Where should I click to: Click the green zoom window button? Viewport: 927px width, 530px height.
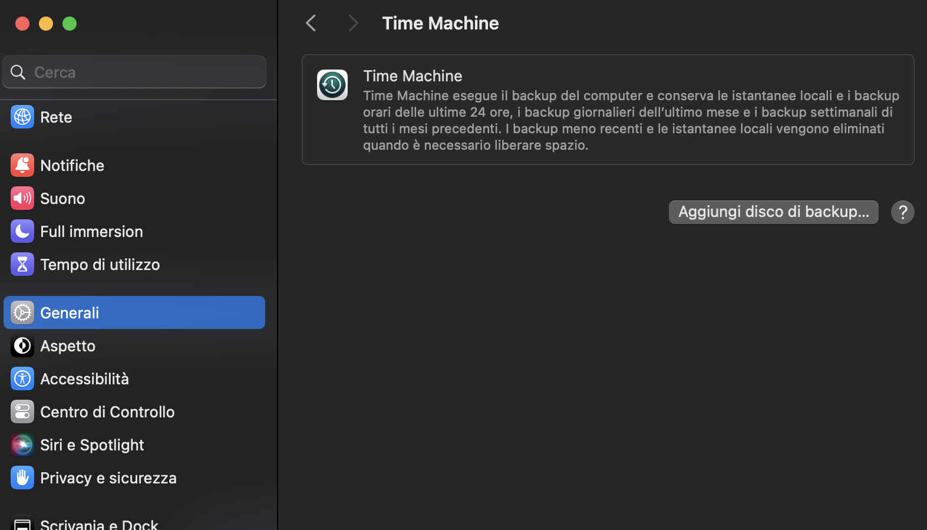(x=70, y=24)
